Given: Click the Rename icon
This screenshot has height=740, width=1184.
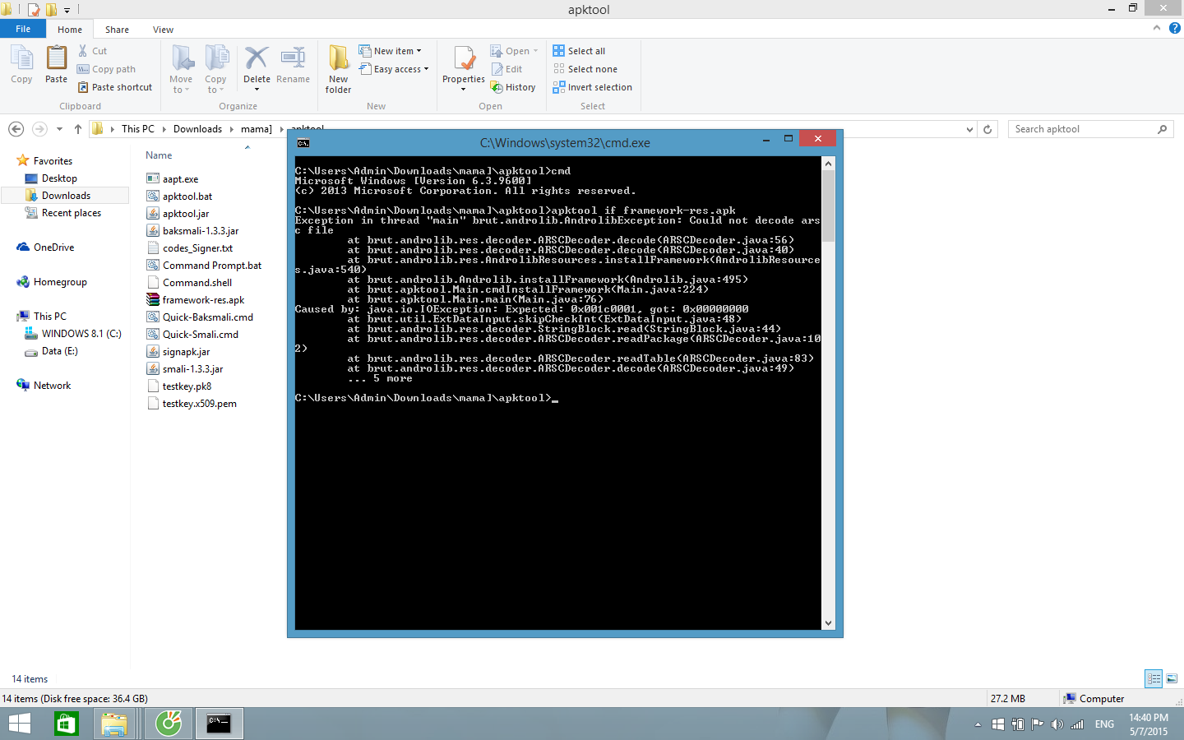Looking at the screenshot, I should (x=293, y=64).
